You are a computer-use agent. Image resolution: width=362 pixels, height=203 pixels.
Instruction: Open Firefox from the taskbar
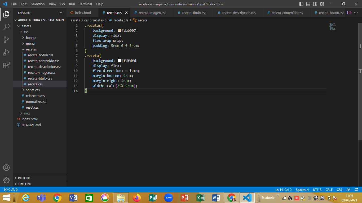point(137,198)
